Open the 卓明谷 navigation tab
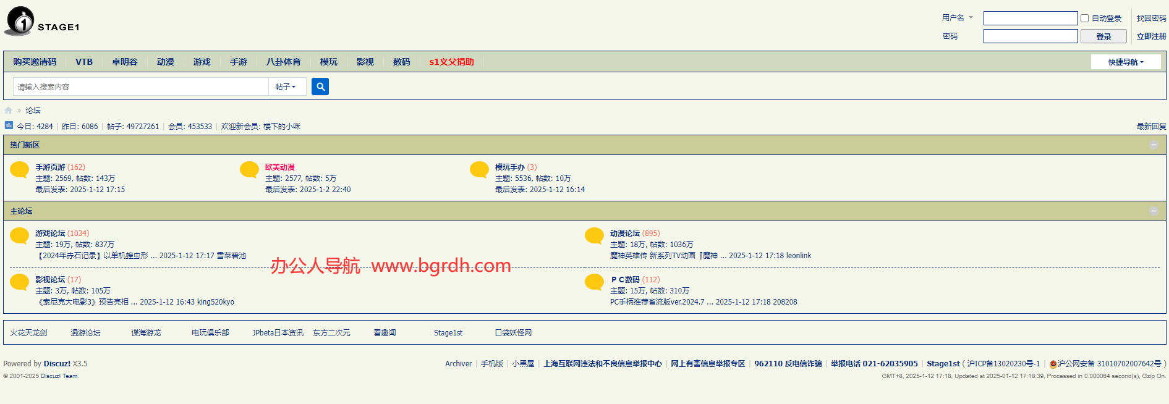Viewport: 1169px width, 404px height. (x=124, y=62)
